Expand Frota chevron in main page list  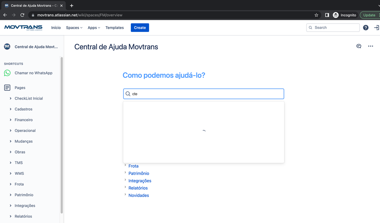pos(125,165)
